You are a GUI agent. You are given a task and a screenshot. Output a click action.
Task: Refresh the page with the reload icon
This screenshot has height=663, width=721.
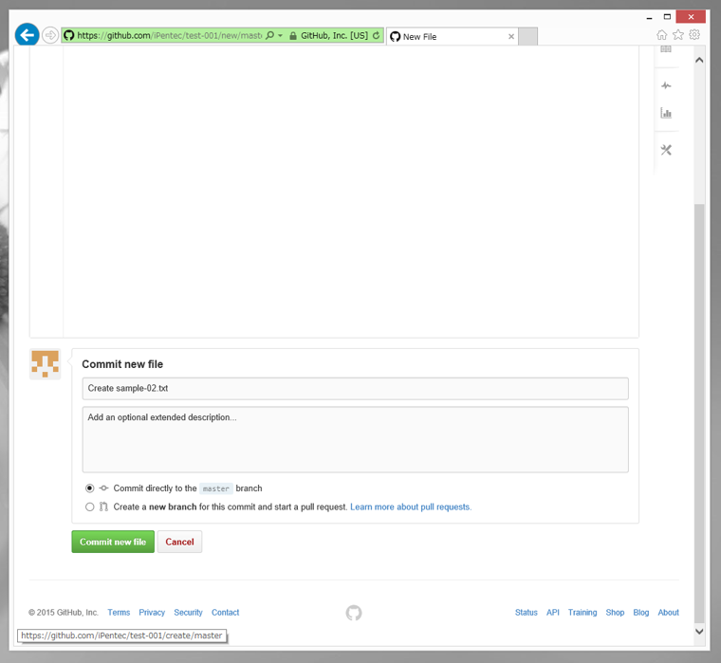coord(376,35)
